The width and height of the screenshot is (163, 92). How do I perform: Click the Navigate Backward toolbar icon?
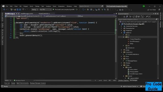pyautogui.click(x=4, y=9)
